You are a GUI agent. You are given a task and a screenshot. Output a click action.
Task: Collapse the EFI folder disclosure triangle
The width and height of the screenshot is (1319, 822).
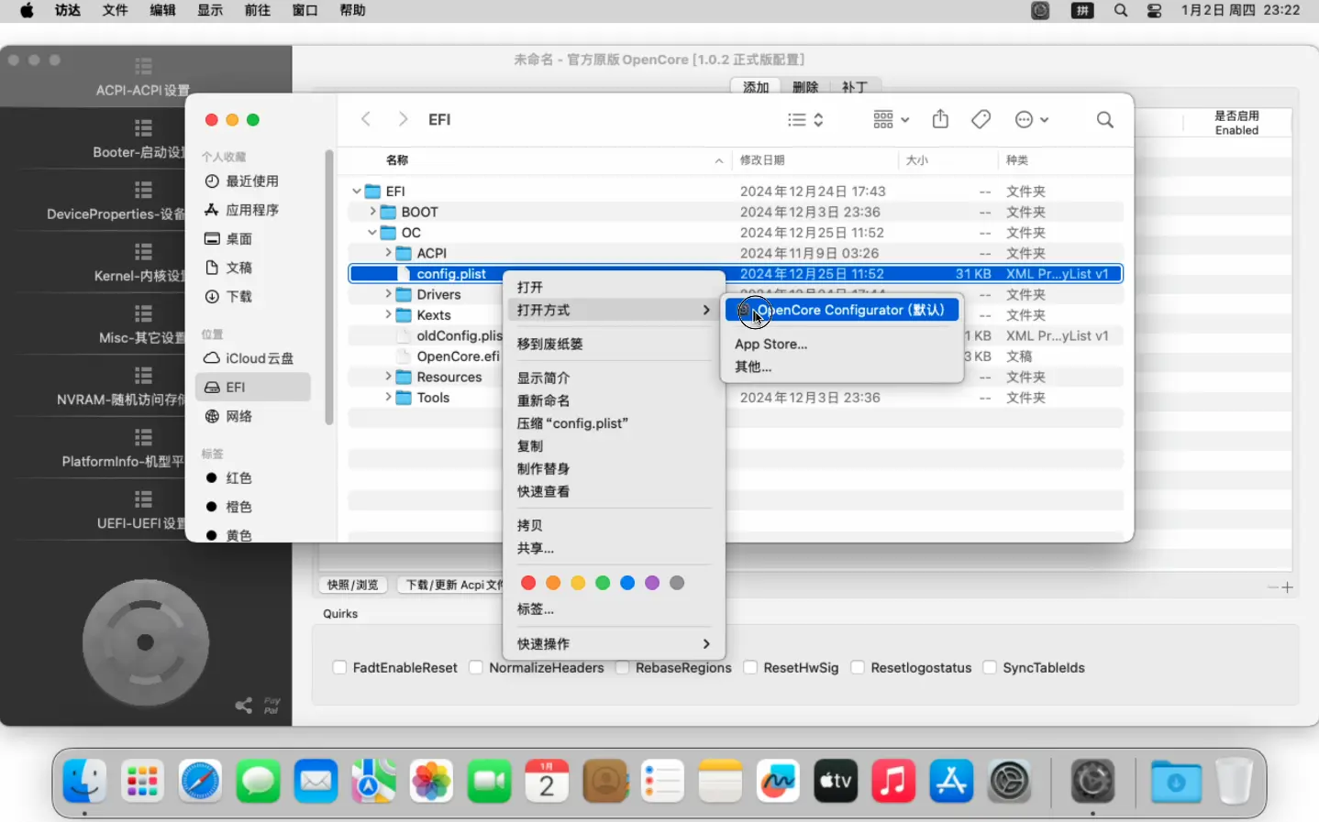click(357, 192)
